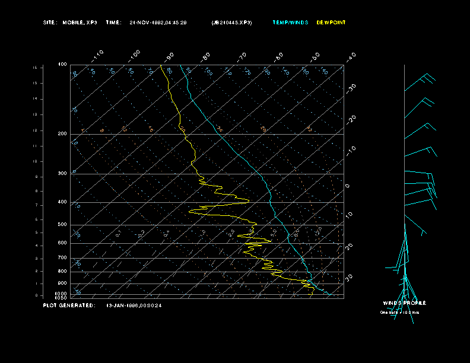The image size is (470, 363).
Task: Click the 400 pressure level label
Action: coord(62,202)
